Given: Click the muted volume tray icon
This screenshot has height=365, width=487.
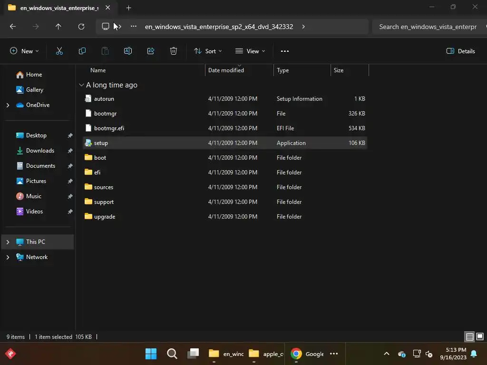Looking at the screenshot, I should coord(429,354).
